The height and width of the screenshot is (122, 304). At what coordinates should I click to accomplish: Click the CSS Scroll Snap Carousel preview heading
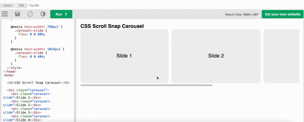pos(112,26)
